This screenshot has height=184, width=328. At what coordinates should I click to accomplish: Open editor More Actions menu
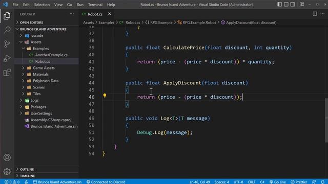point(322,14)
